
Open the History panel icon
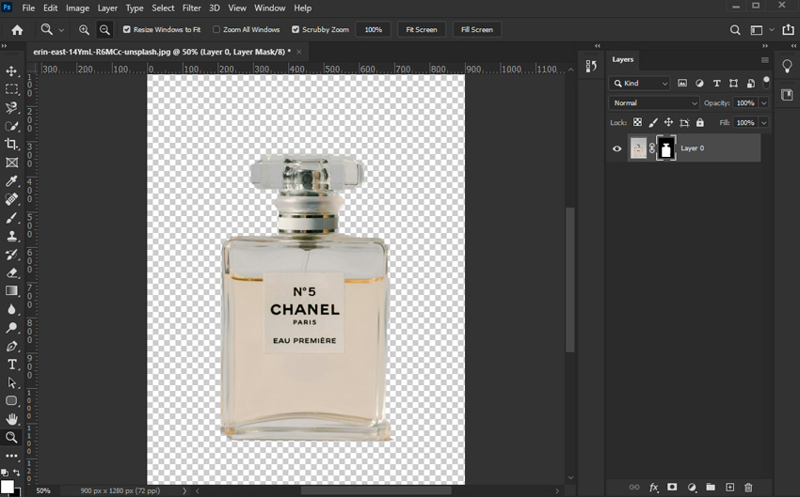pos(591,66)
